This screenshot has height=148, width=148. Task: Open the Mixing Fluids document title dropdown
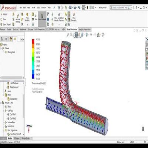[103, 8]
